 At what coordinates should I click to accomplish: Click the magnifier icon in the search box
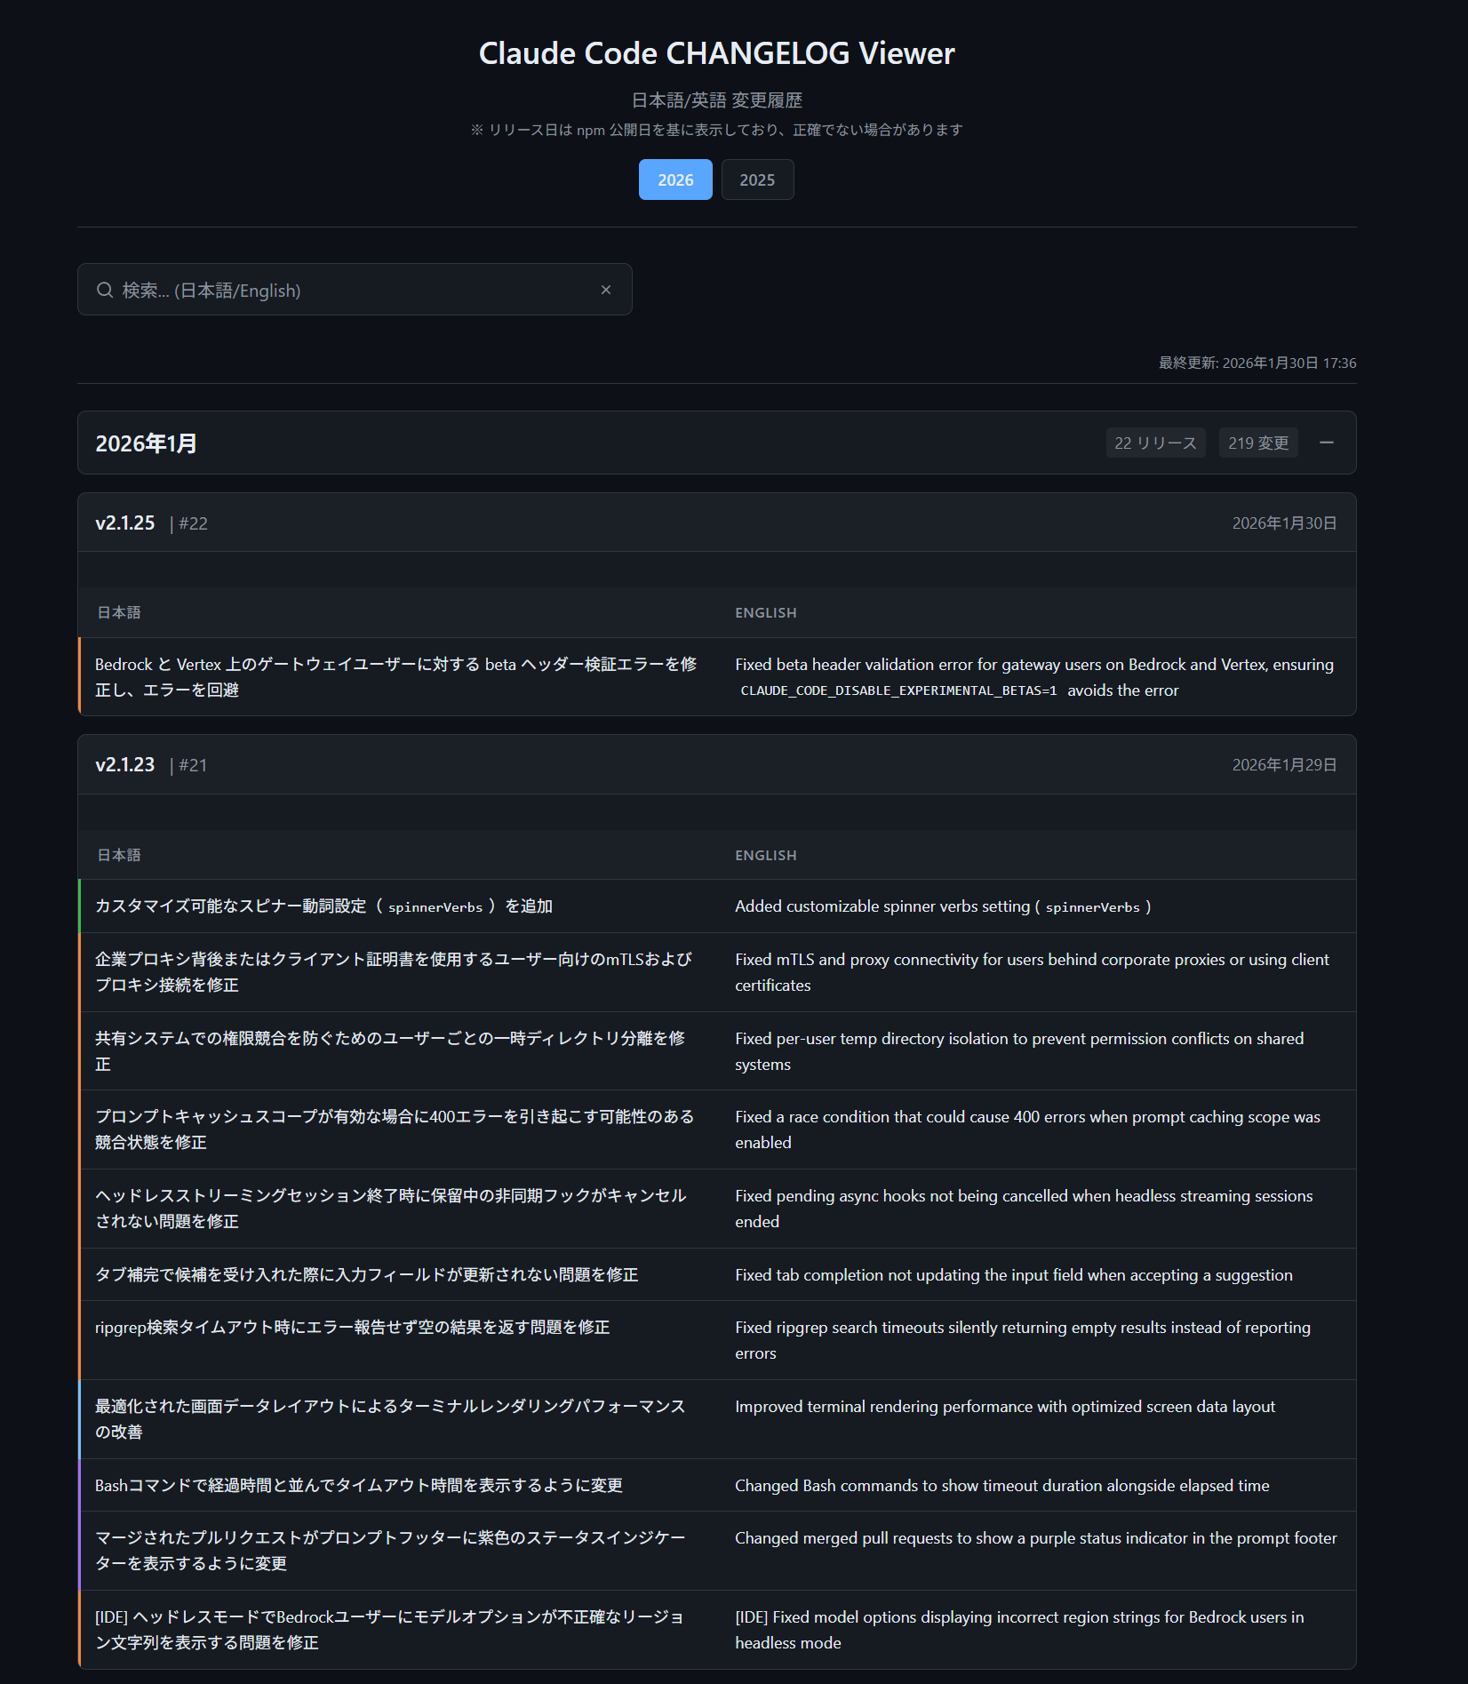tap(105, 290)
